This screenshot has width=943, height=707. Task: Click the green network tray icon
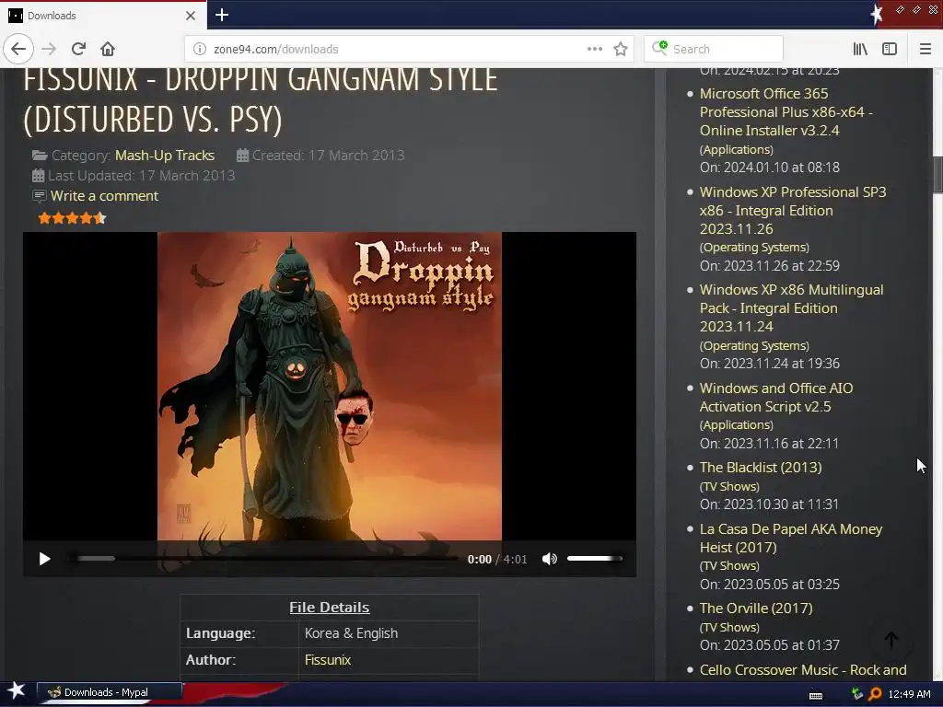click(x=857, y=694)
